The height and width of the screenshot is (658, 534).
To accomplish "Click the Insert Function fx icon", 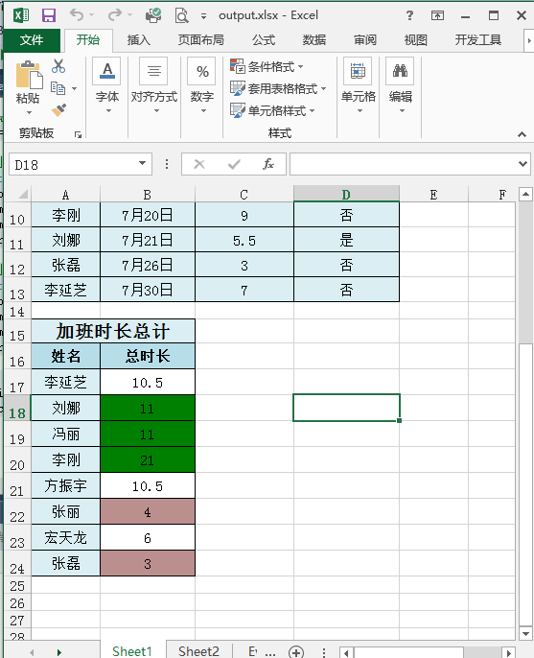I will [x=268, y=164].
